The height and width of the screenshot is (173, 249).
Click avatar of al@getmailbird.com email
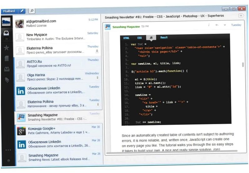tap(20, 24)
